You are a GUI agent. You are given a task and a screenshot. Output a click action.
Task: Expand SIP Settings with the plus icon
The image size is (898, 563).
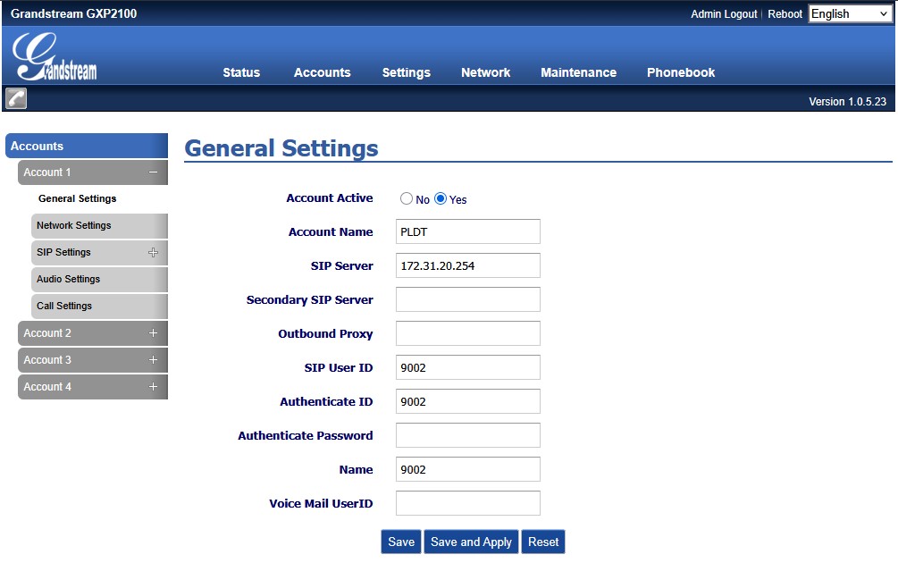(x=153, y=253)
